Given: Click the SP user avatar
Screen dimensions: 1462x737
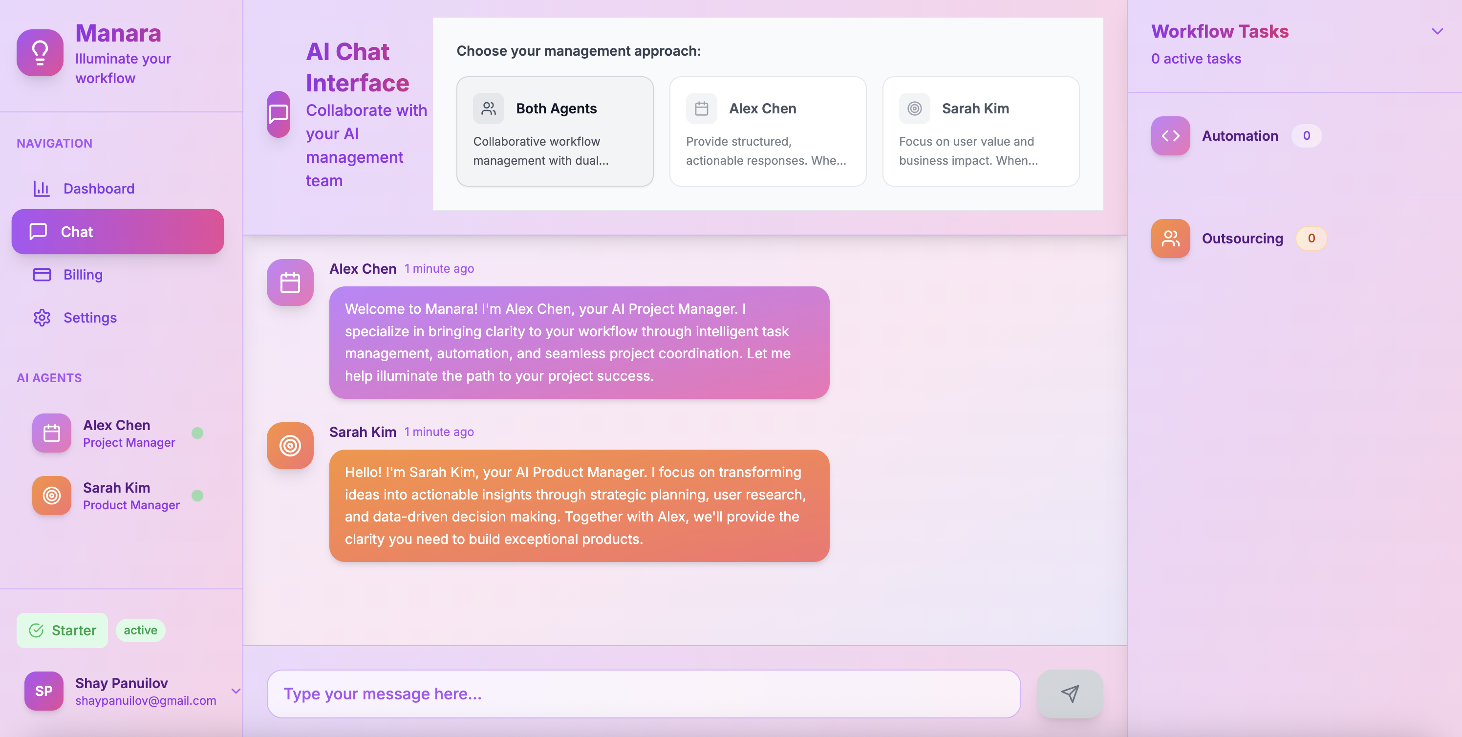Looking at the screenshot, I should tap(43, 691).
